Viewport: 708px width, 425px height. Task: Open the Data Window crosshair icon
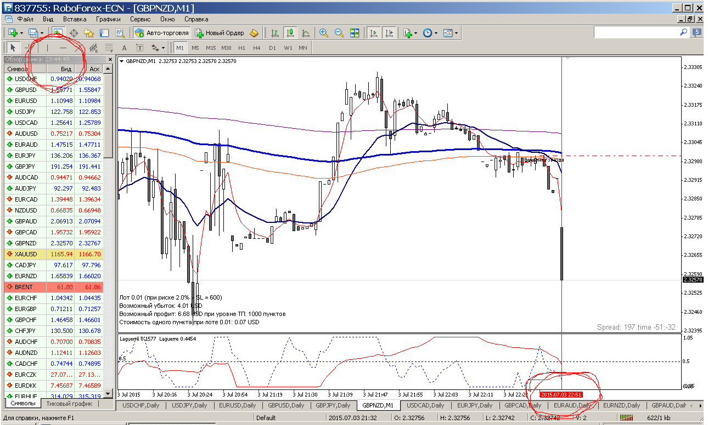coord(73,33)
